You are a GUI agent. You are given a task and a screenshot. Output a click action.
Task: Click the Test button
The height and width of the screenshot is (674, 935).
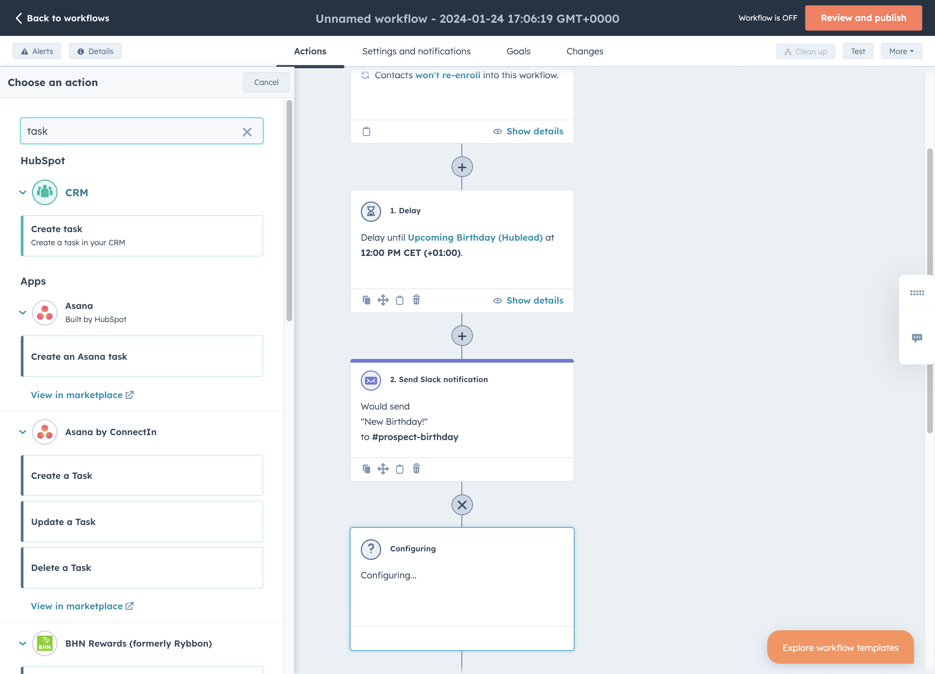(858, 52)
